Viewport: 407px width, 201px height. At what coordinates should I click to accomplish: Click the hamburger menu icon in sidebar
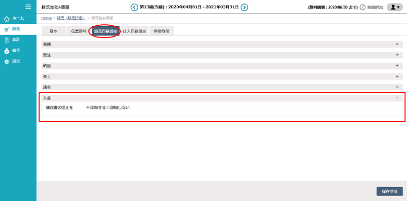pyautogui.click(x=28, y=7)
